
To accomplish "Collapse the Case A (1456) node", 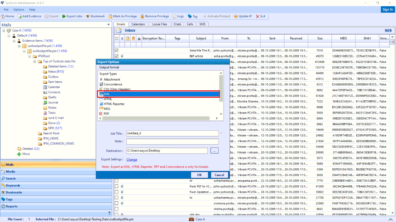I will point(4,31).
